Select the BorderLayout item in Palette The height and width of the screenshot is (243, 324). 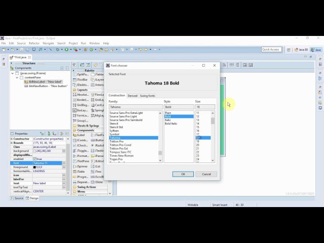(x=81, y=100)
